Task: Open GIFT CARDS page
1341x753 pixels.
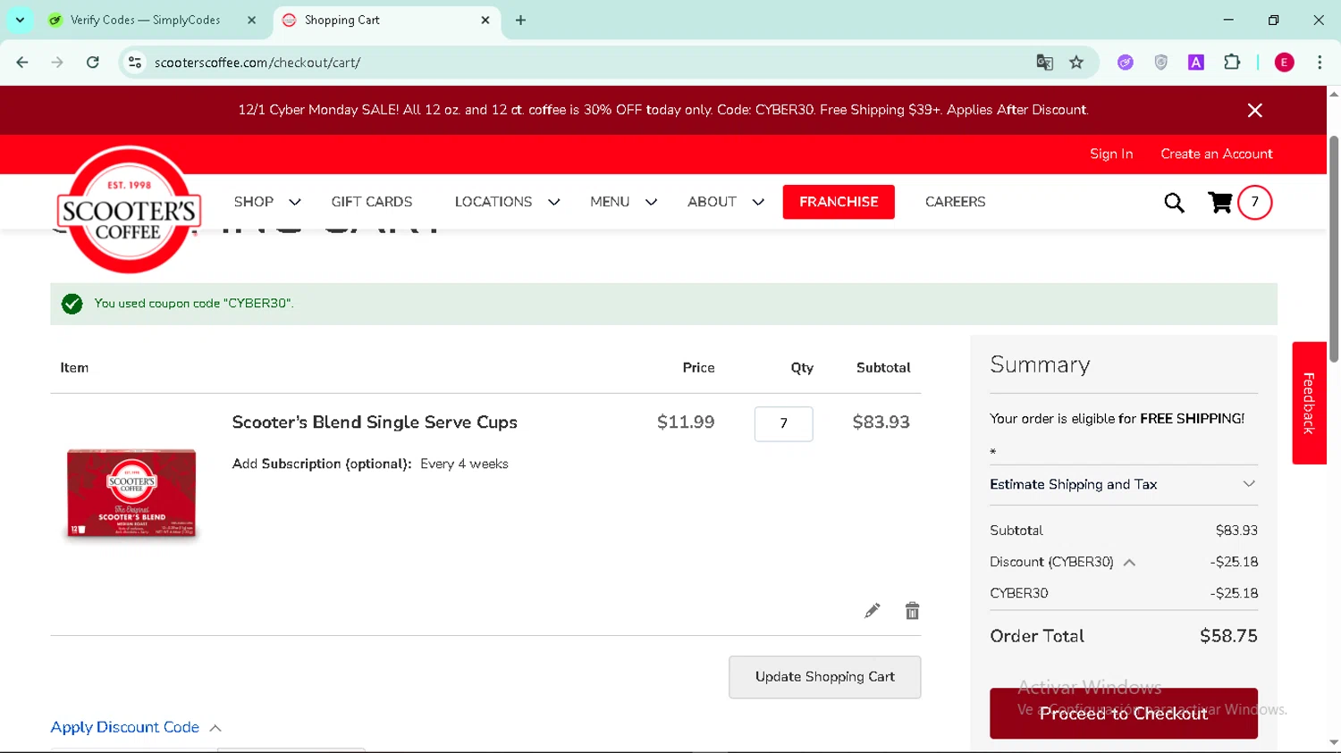Action: [372, 202]
